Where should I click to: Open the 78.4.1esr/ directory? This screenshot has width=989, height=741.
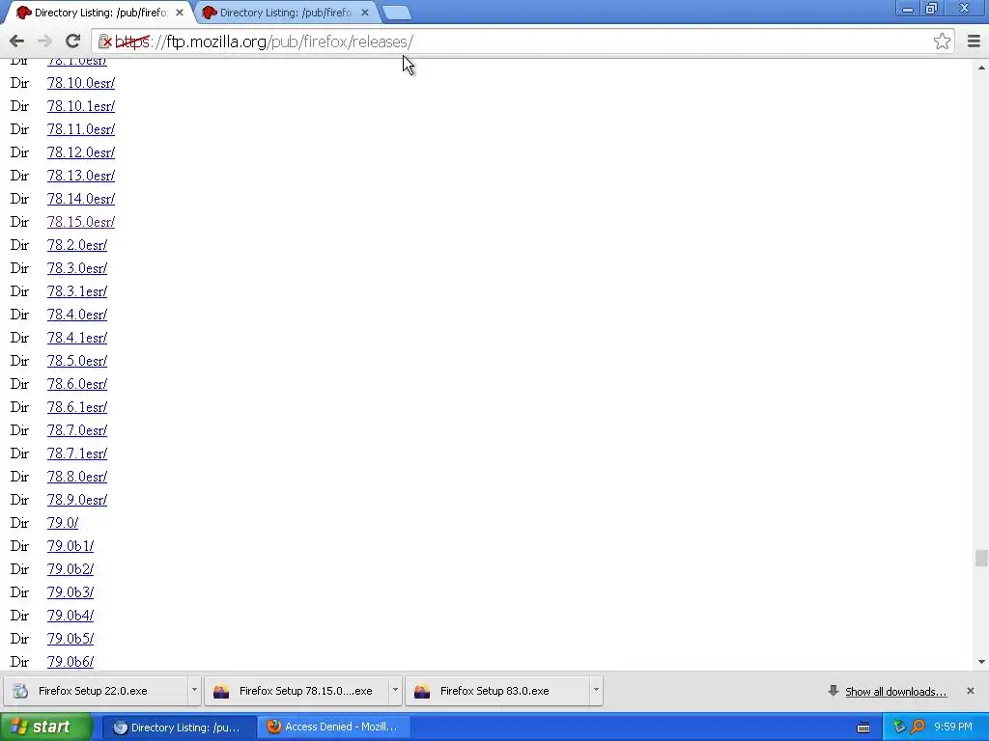(x=77, y=338)
